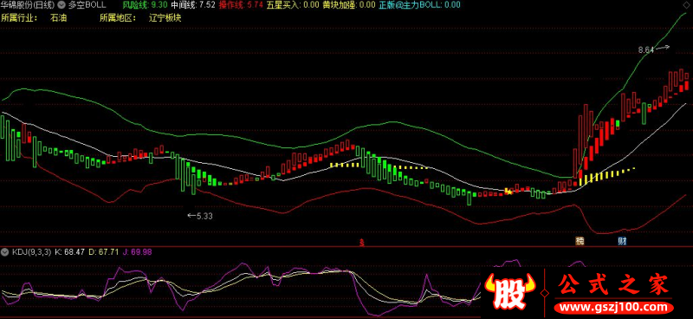Click the K: 68.47 value
The image size is (693, 319).
(x=70, y=252)
